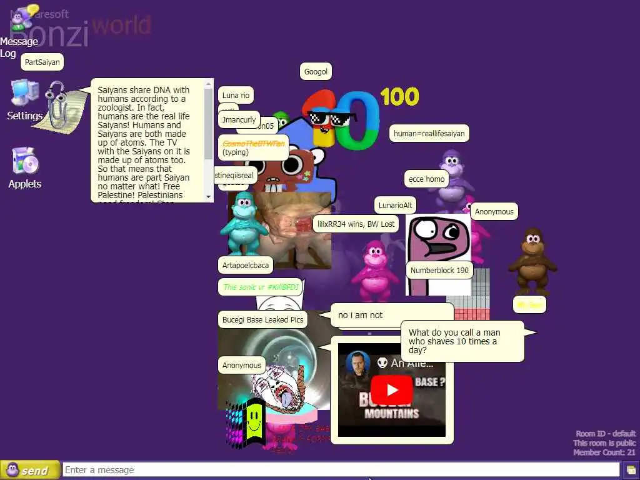Click the teal Bonzi above Artapoelcbaca
Screen dimensions: 640x480
click(244, 224)
